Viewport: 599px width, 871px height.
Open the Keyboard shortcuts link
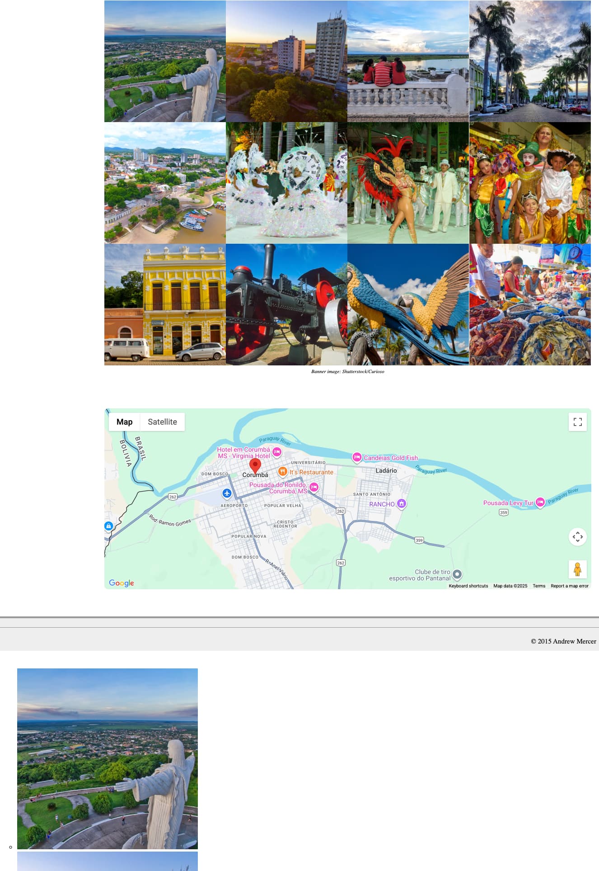coord(468,586)
